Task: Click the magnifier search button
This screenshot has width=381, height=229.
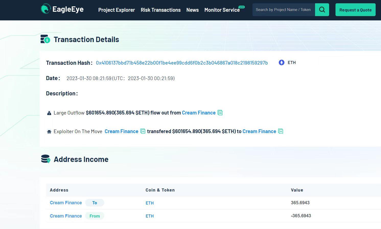Action: tap(322, 10)
